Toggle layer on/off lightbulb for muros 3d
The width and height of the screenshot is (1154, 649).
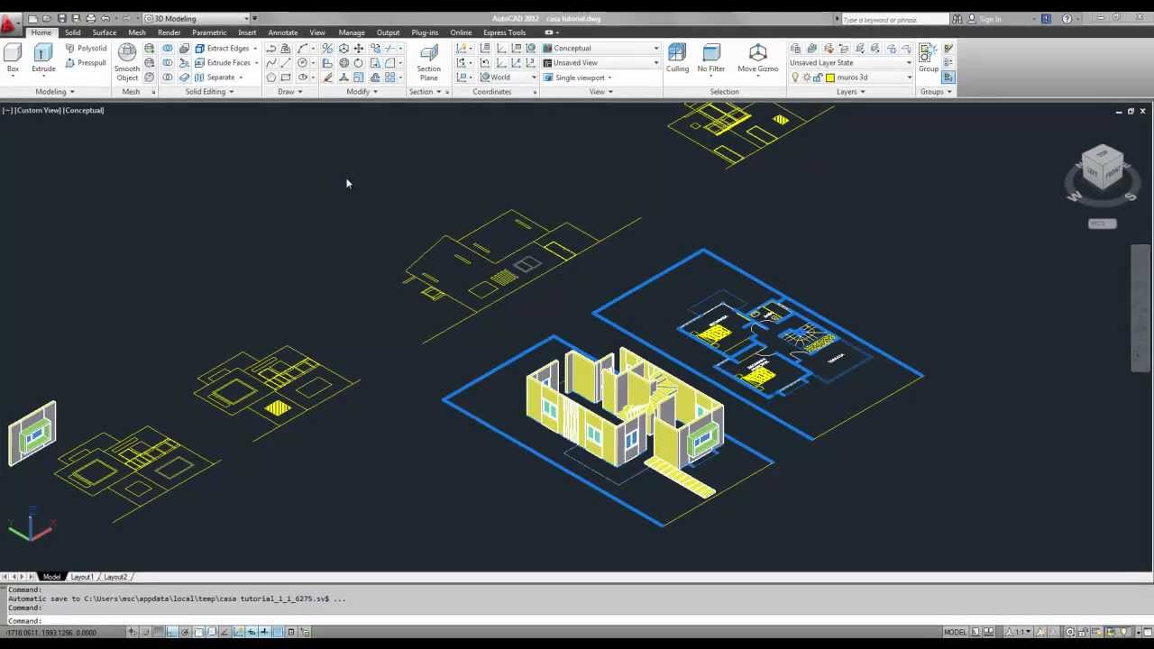tap(795, 78)
